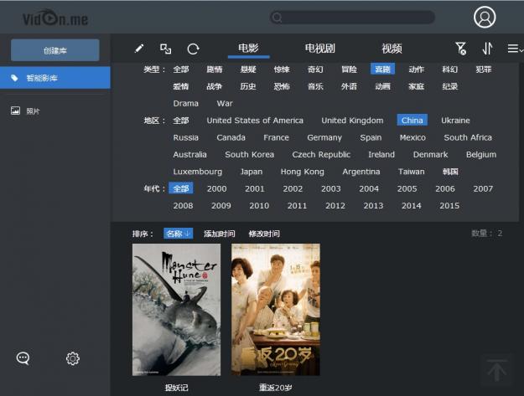This screenshot has width=524, height=396.
Task: Filter region United States of America
Action: pos(255,121)
